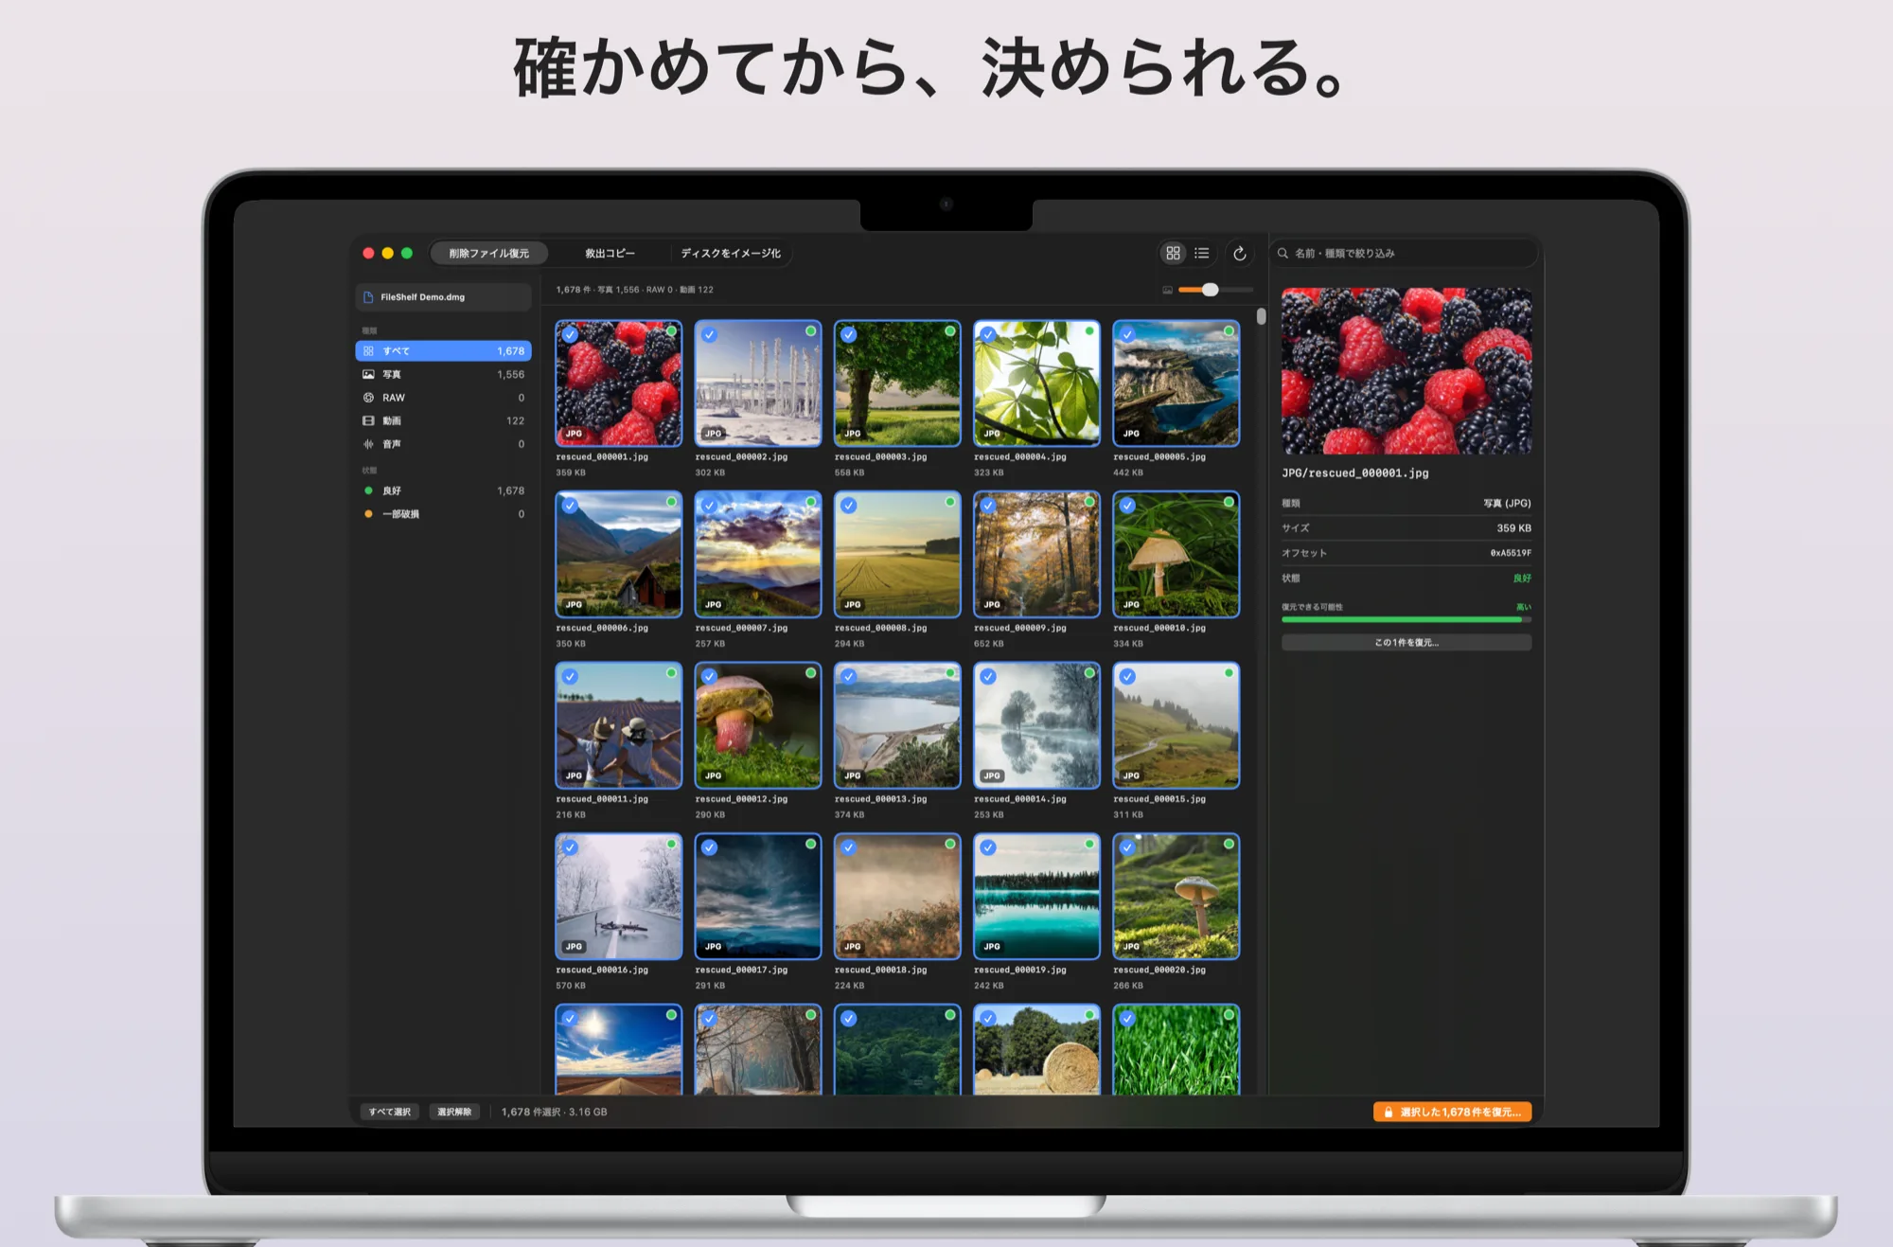Select rescued_000005.jpg fjord thumbnail
1893x1247 pixels.
coord(1176,383)
